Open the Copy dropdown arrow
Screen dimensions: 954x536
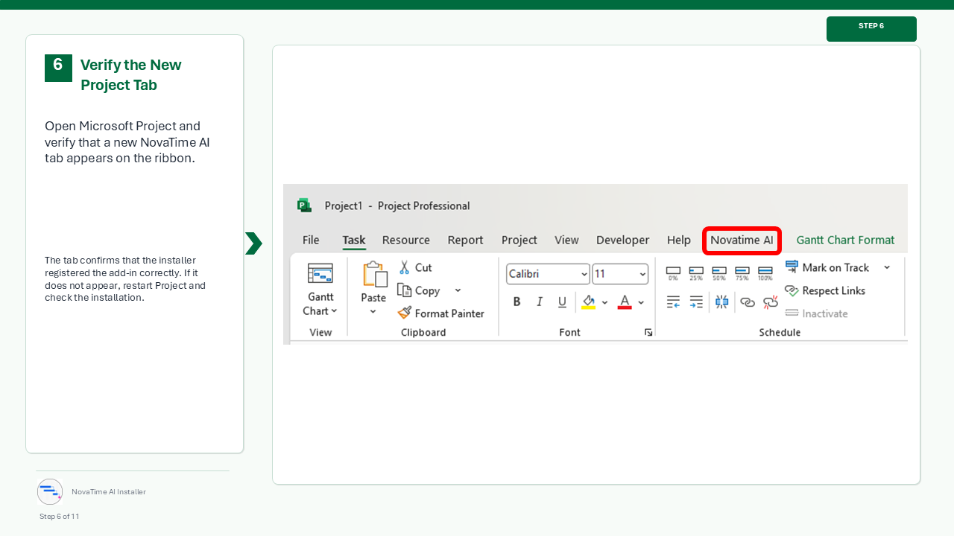click(458, 290)
